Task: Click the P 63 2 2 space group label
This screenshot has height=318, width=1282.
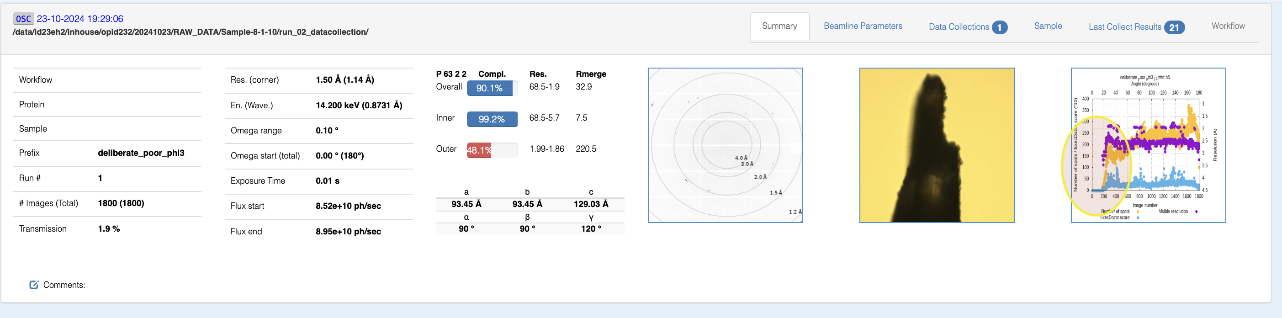Action: (451, 74)
